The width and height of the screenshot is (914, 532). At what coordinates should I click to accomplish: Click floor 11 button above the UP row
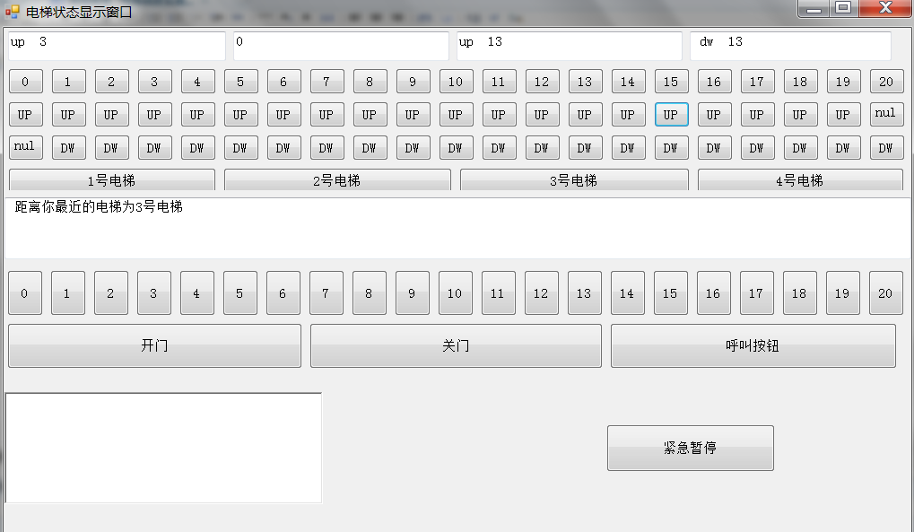tap(499, 82)
